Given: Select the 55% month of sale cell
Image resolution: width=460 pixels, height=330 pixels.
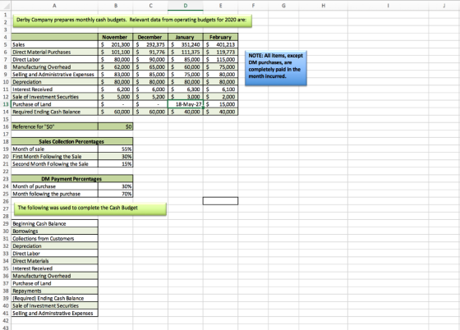Looking at the screenshot, I should pos(116,149).
